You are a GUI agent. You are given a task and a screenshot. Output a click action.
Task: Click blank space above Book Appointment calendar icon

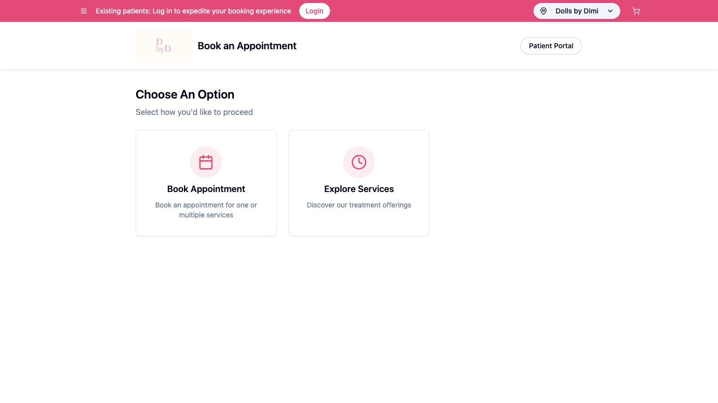[206, 138]
